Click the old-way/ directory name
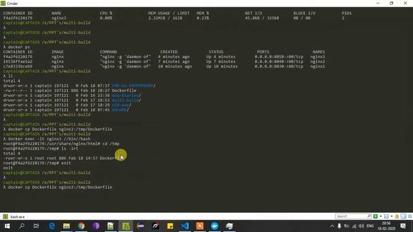Viewport: 413px width, 232px height. [x=121, y=105]
